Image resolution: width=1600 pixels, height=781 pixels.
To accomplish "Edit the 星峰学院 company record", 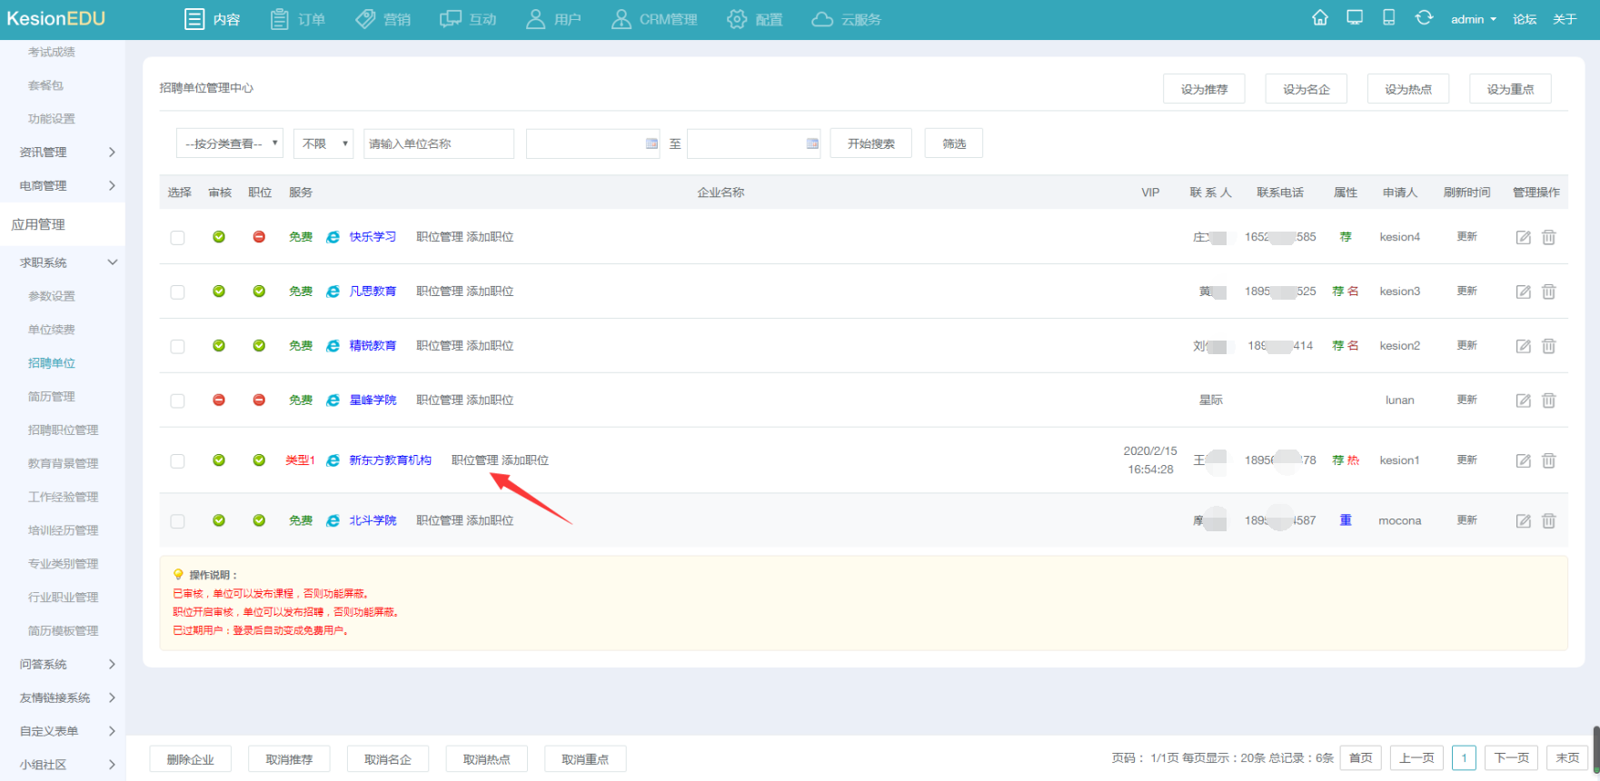I will point(1524,400).
